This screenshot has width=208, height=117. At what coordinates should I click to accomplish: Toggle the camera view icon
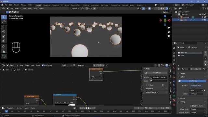pyautogui.click(x=169, y=36)
